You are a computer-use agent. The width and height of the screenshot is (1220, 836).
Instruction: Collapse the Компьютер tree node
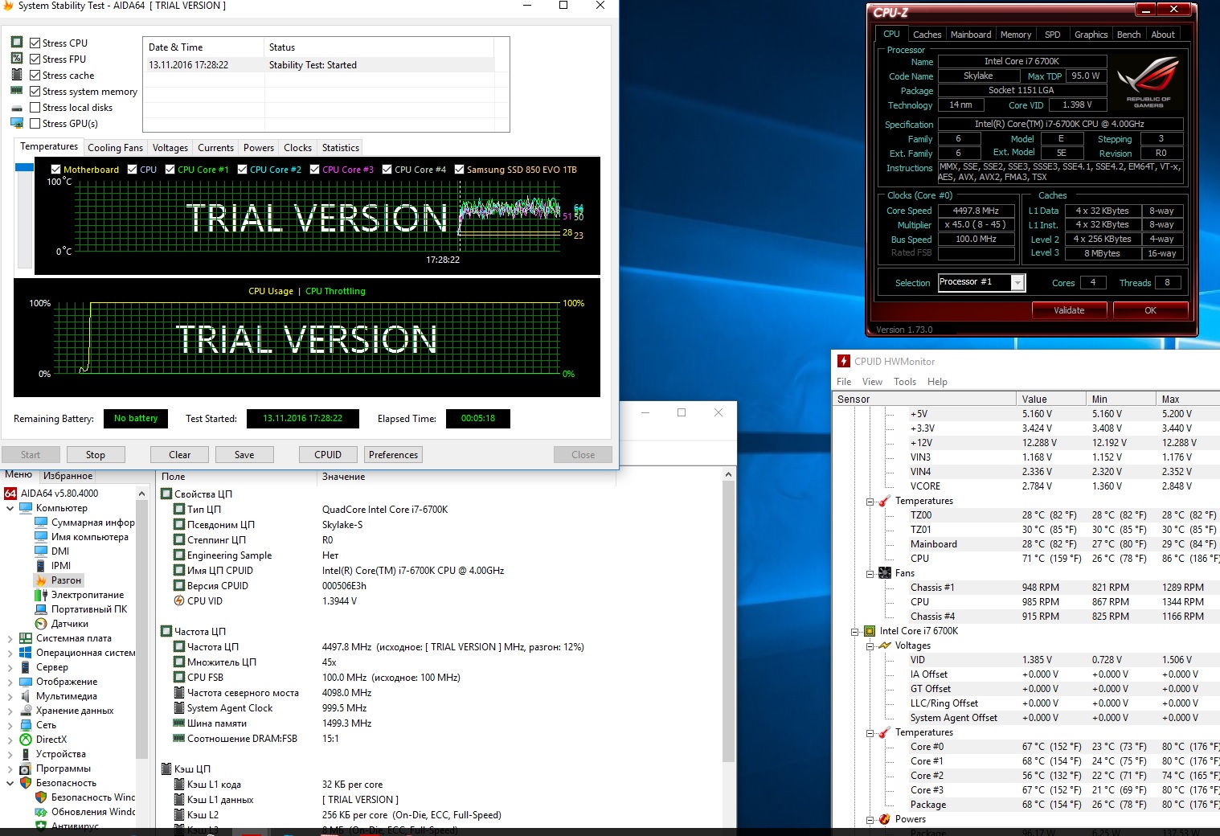tap(10, 508)
